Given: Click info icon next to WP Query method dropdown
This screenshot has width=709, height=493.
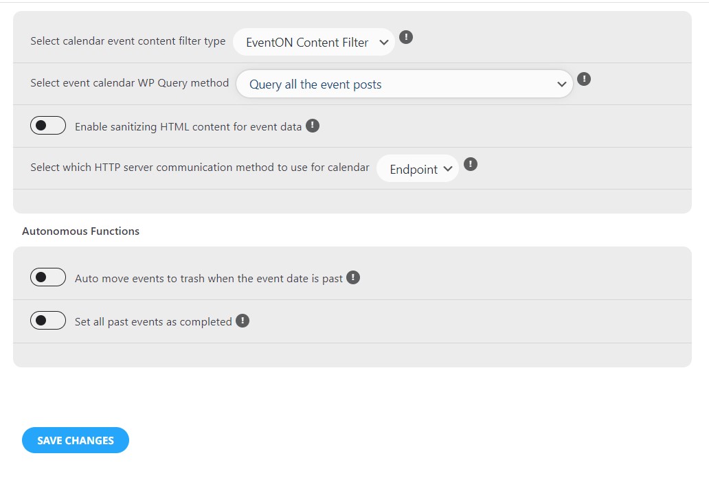Looking at the screenshot, I should (x=584, y=79).
